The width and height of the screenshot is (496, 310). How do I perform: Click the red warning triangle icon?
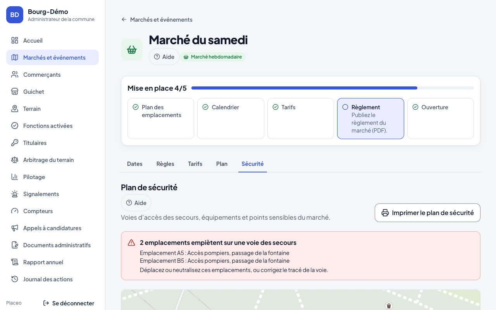pos(131,243)
